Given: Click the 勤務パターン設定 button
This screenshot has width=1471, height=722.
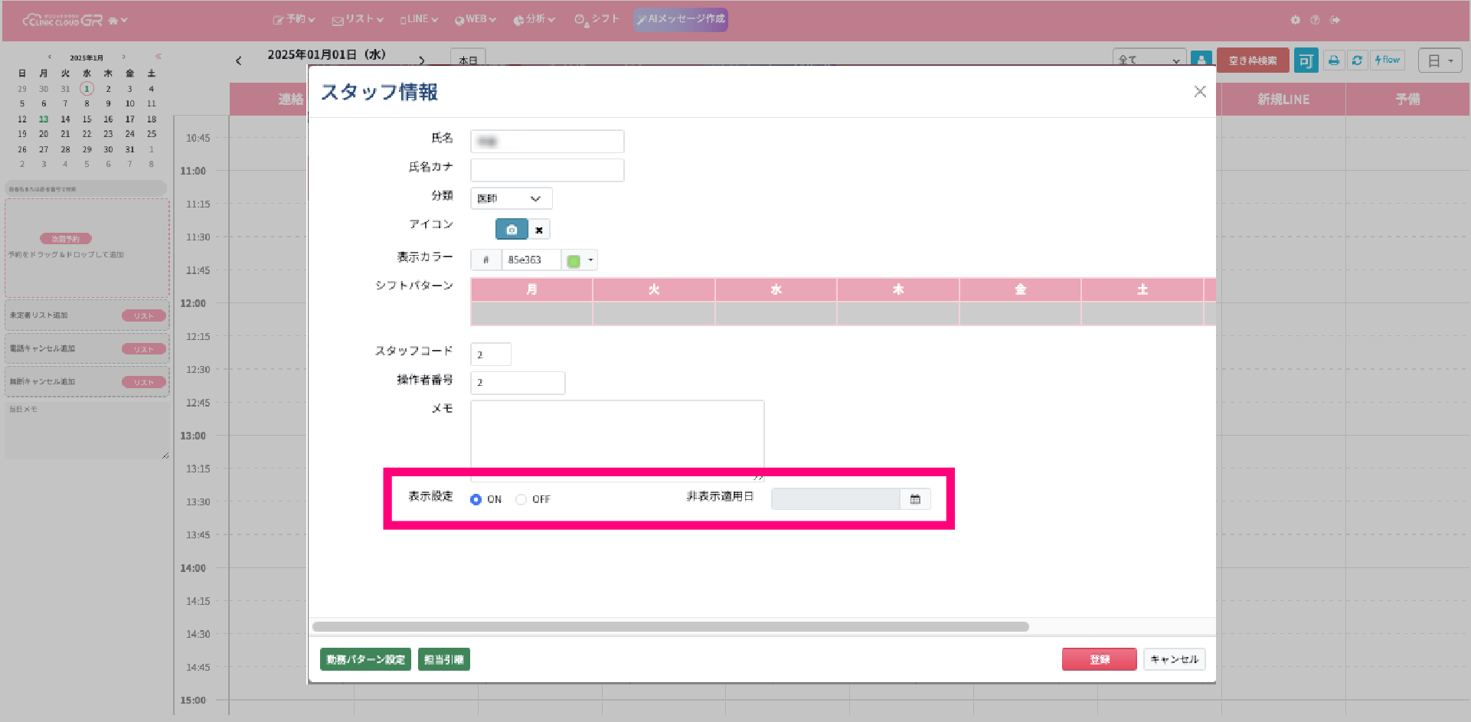Looking at the screenshot, I should pyautogui.click(x=365, y=659).
